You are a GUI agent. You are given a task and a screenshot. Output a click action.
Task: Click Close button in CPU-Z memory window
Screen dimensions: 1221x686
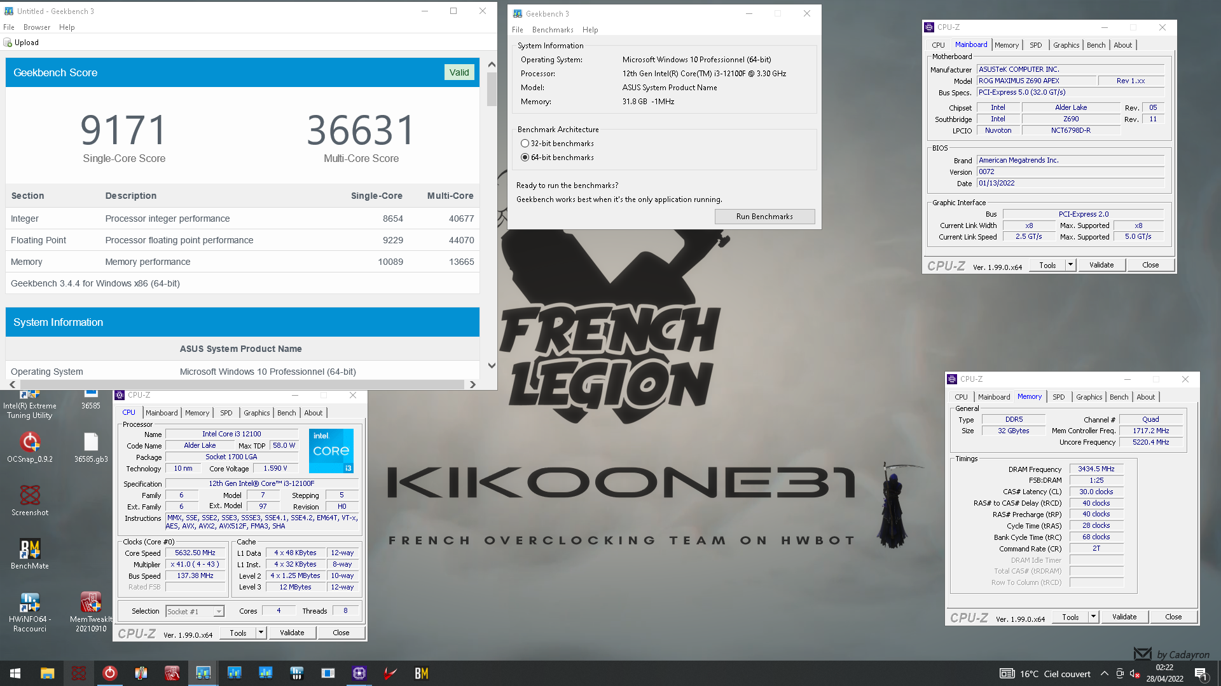pos(1173,617)
